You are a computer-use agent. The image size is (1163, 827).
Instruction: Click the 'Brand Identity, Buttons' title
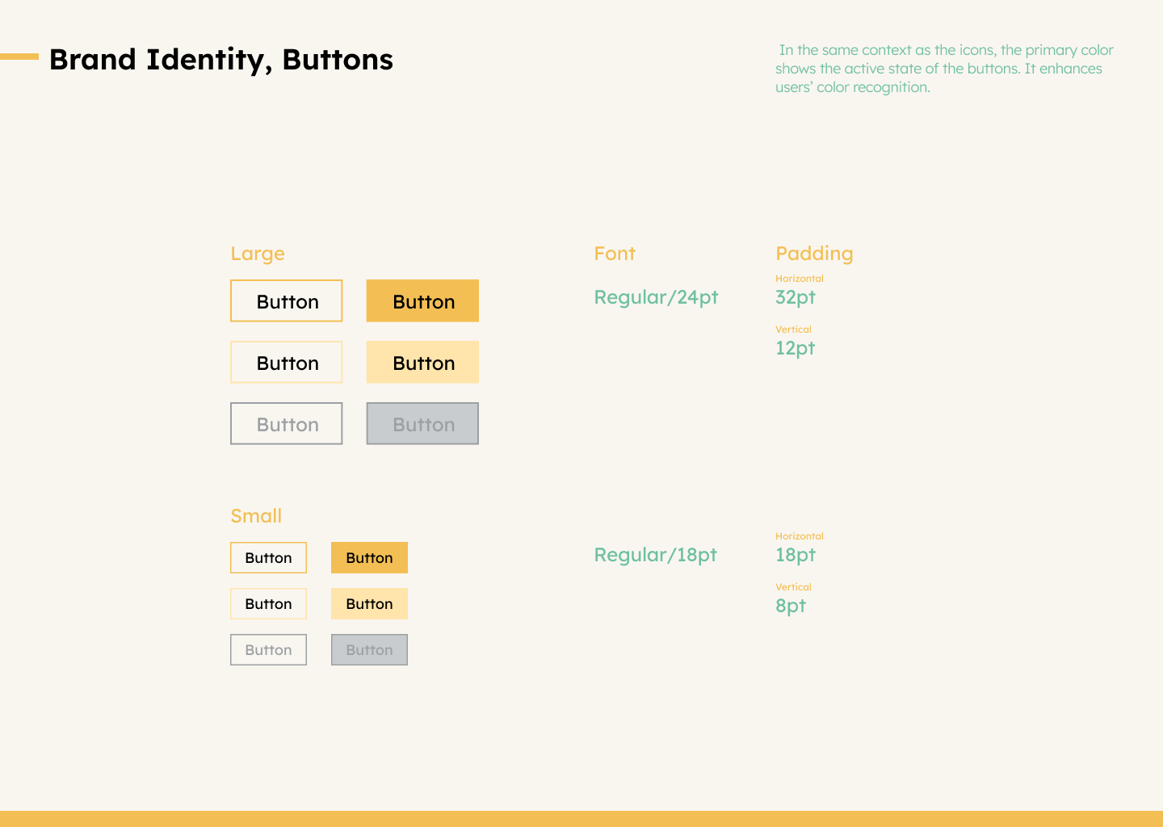pyautogui.click(x=220, y=60)
